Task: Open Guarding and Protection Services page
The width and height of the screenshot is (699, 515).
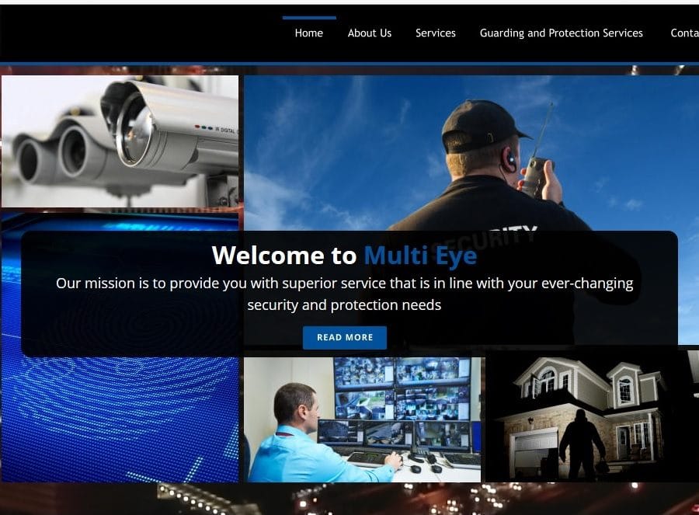Action: (x=562, y=33)
